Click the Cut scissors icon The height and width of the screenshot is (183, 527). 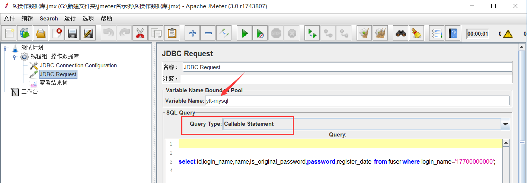(x=140, y=33)
